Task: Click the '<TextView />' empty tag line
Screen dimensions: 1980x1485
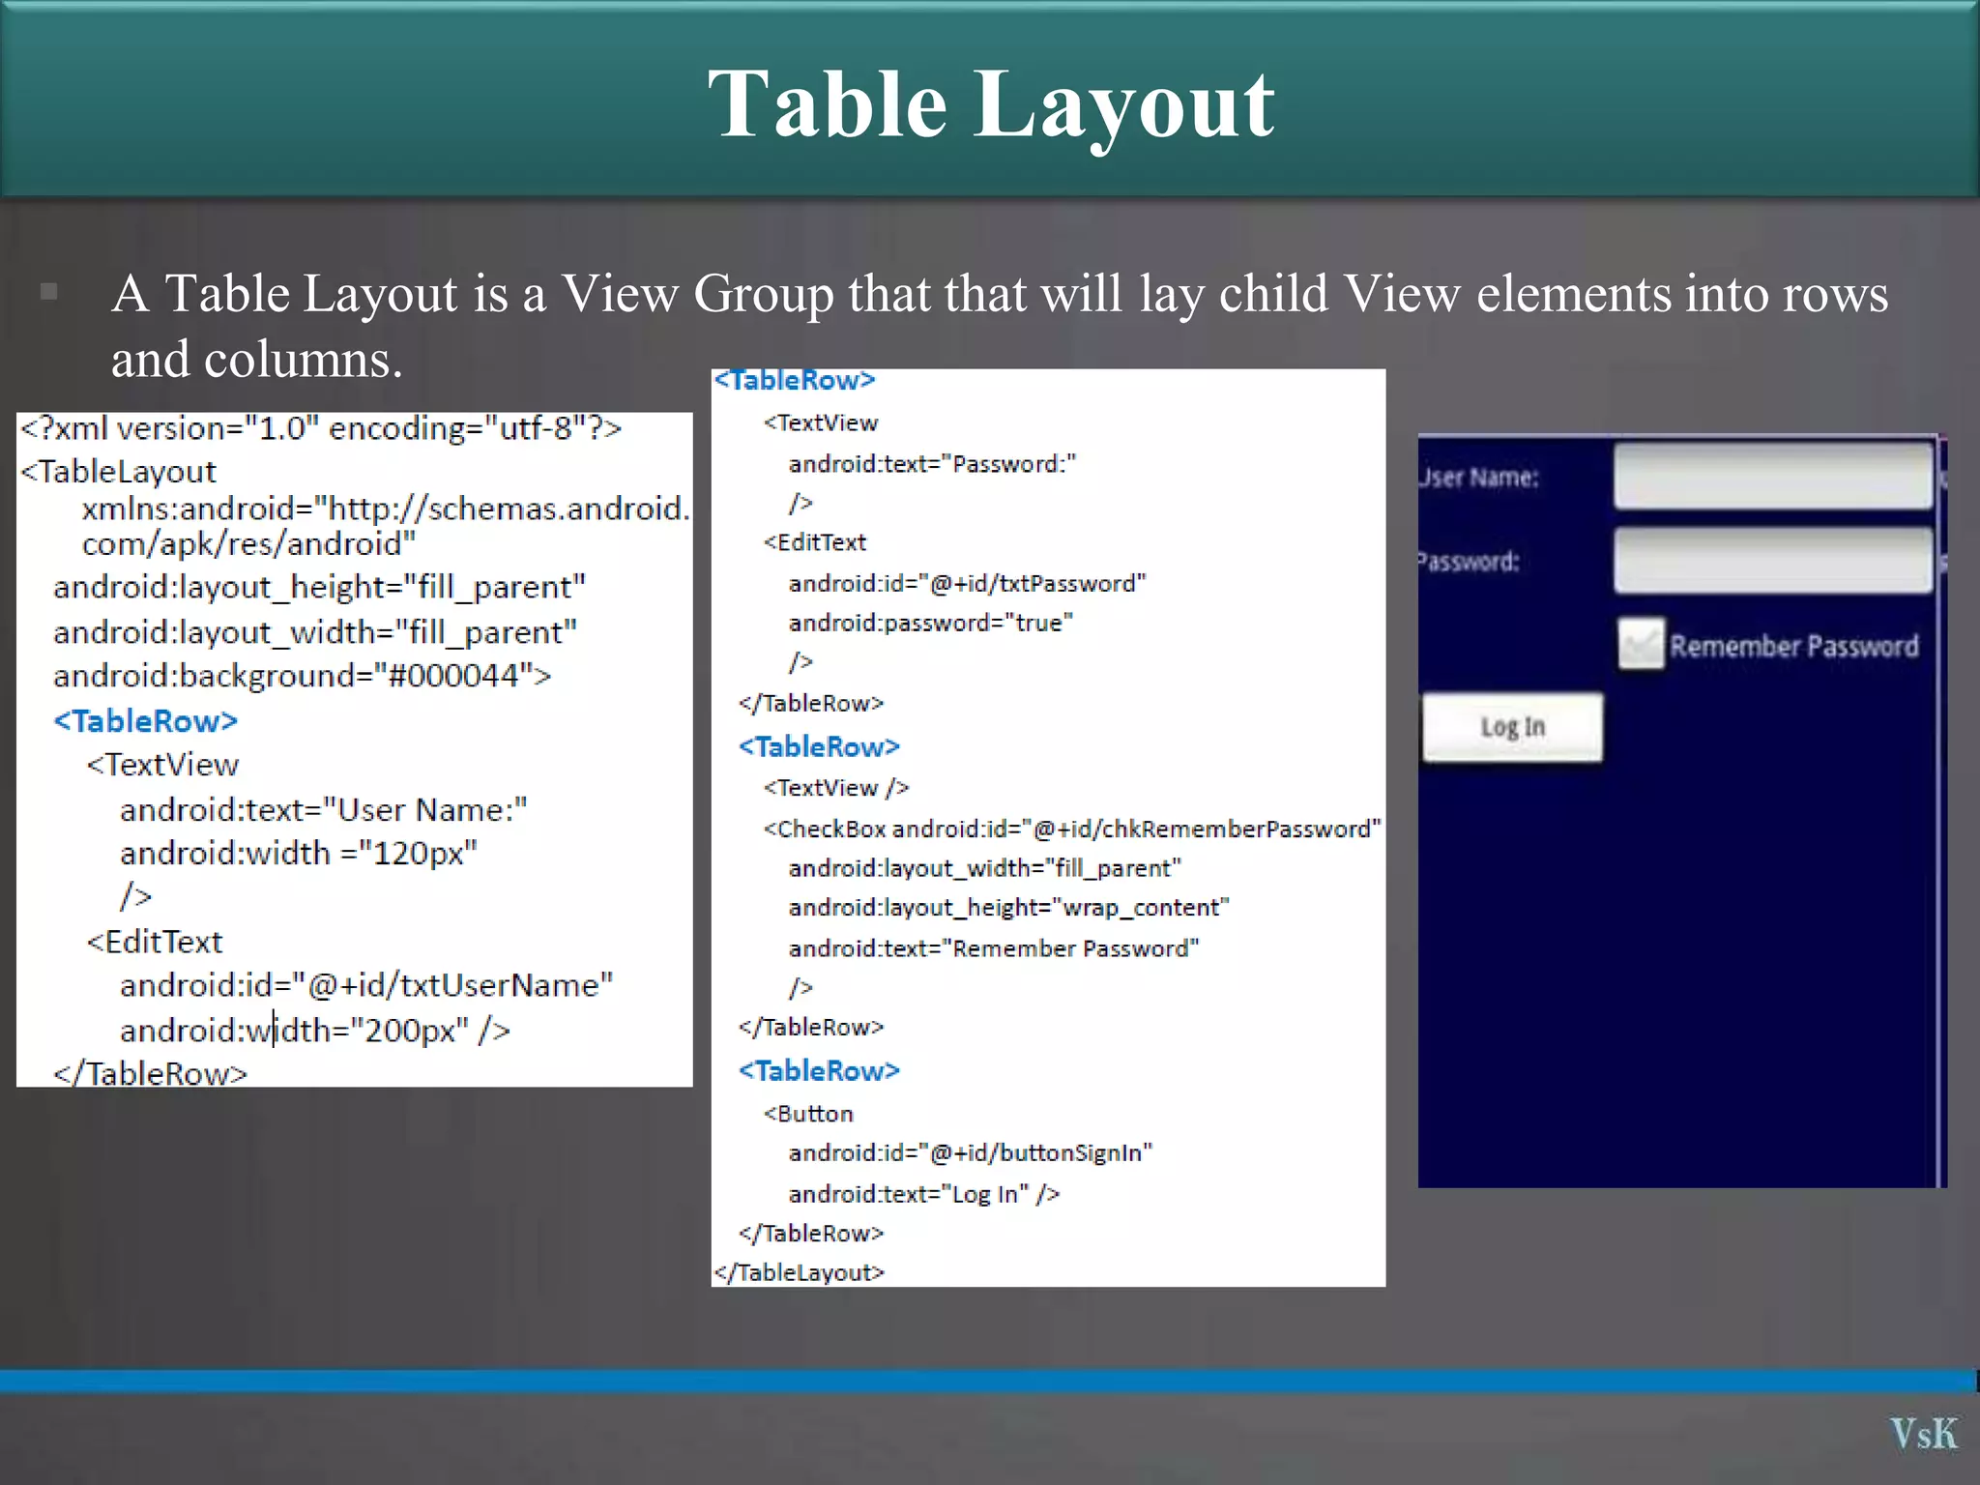Action: [x=836, y=788]
